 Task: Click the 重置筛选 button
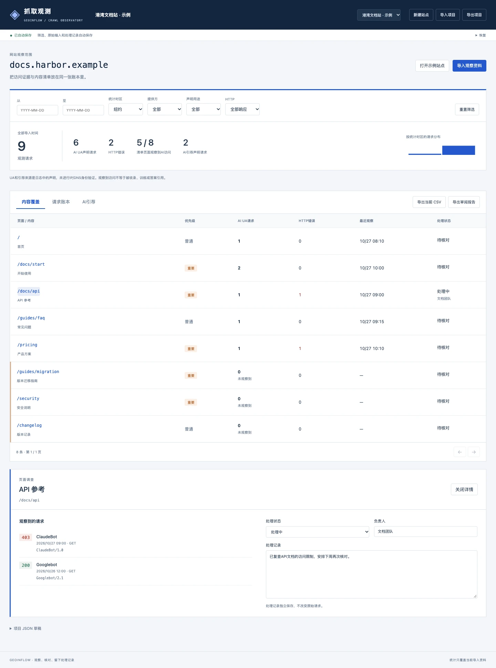click(467, 109)
